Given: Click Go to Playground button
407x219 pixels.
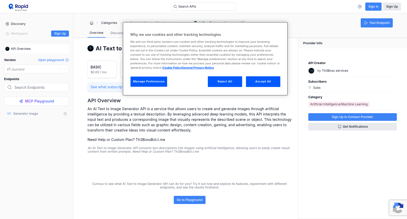Looking at the screenshot, I should pyautogui.click(x=190, y=200).
